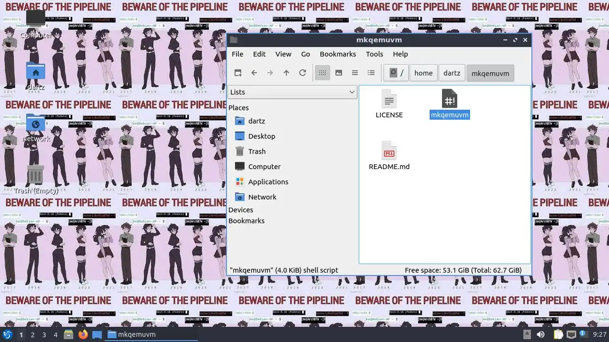
Task: Switch to virtual desktop 4
Action: point(56,335)
